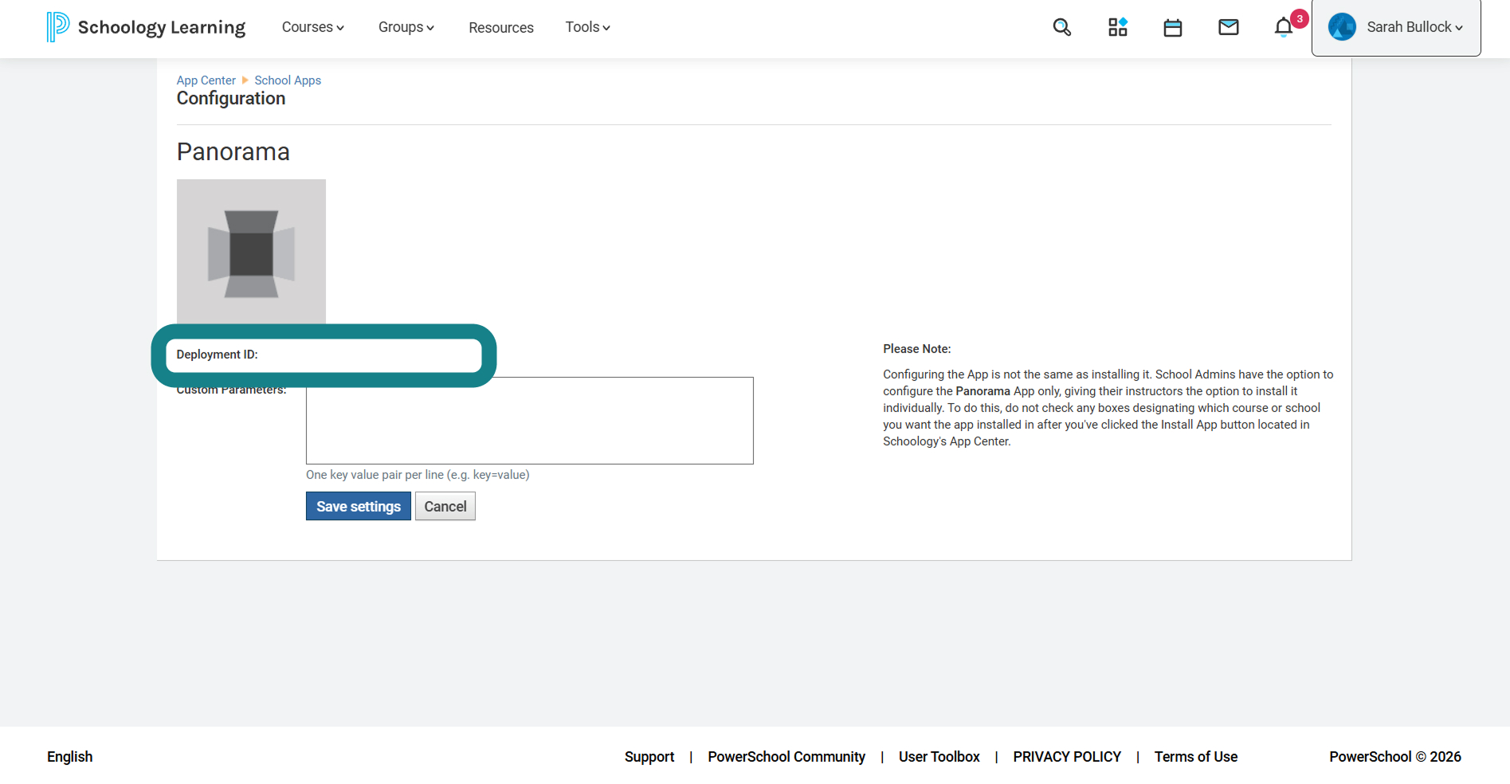Screen dimensions: 1510x784
Task: Open the messages envelope icon
Action: [x=1228, y=27]
